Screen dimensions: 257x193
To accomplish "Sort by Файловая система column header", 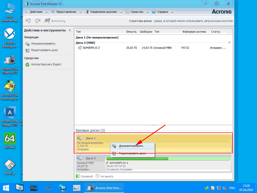I will (x=195, y=32).
